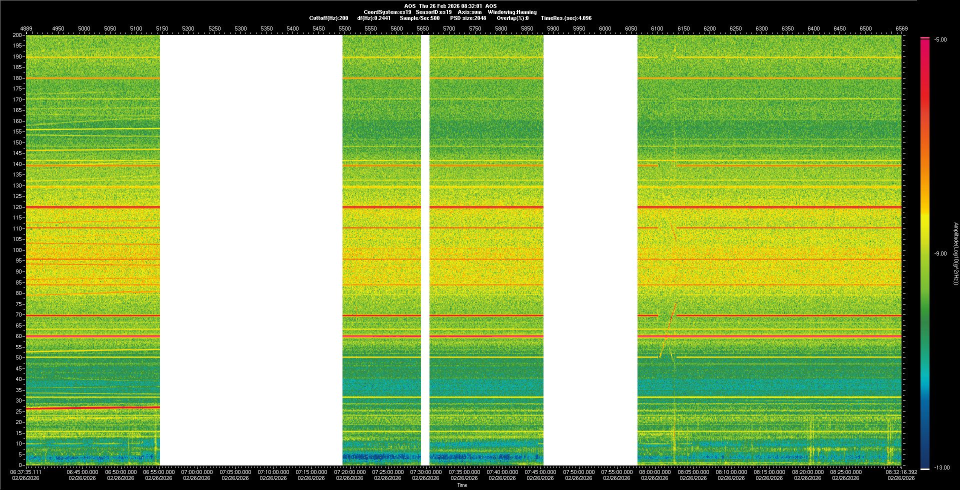Image resolution: width=960 pixels, height=490 pixels.
Task: Click the Cutoff(Hz):200 header parameter
Action: 328,18
